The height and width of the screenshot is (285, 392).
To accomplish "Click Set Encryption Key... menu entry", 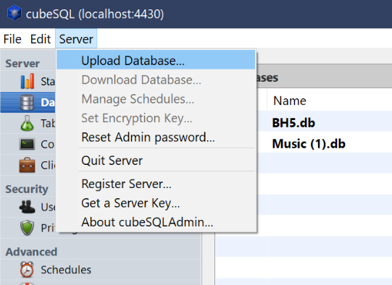I will pos(156,118).
